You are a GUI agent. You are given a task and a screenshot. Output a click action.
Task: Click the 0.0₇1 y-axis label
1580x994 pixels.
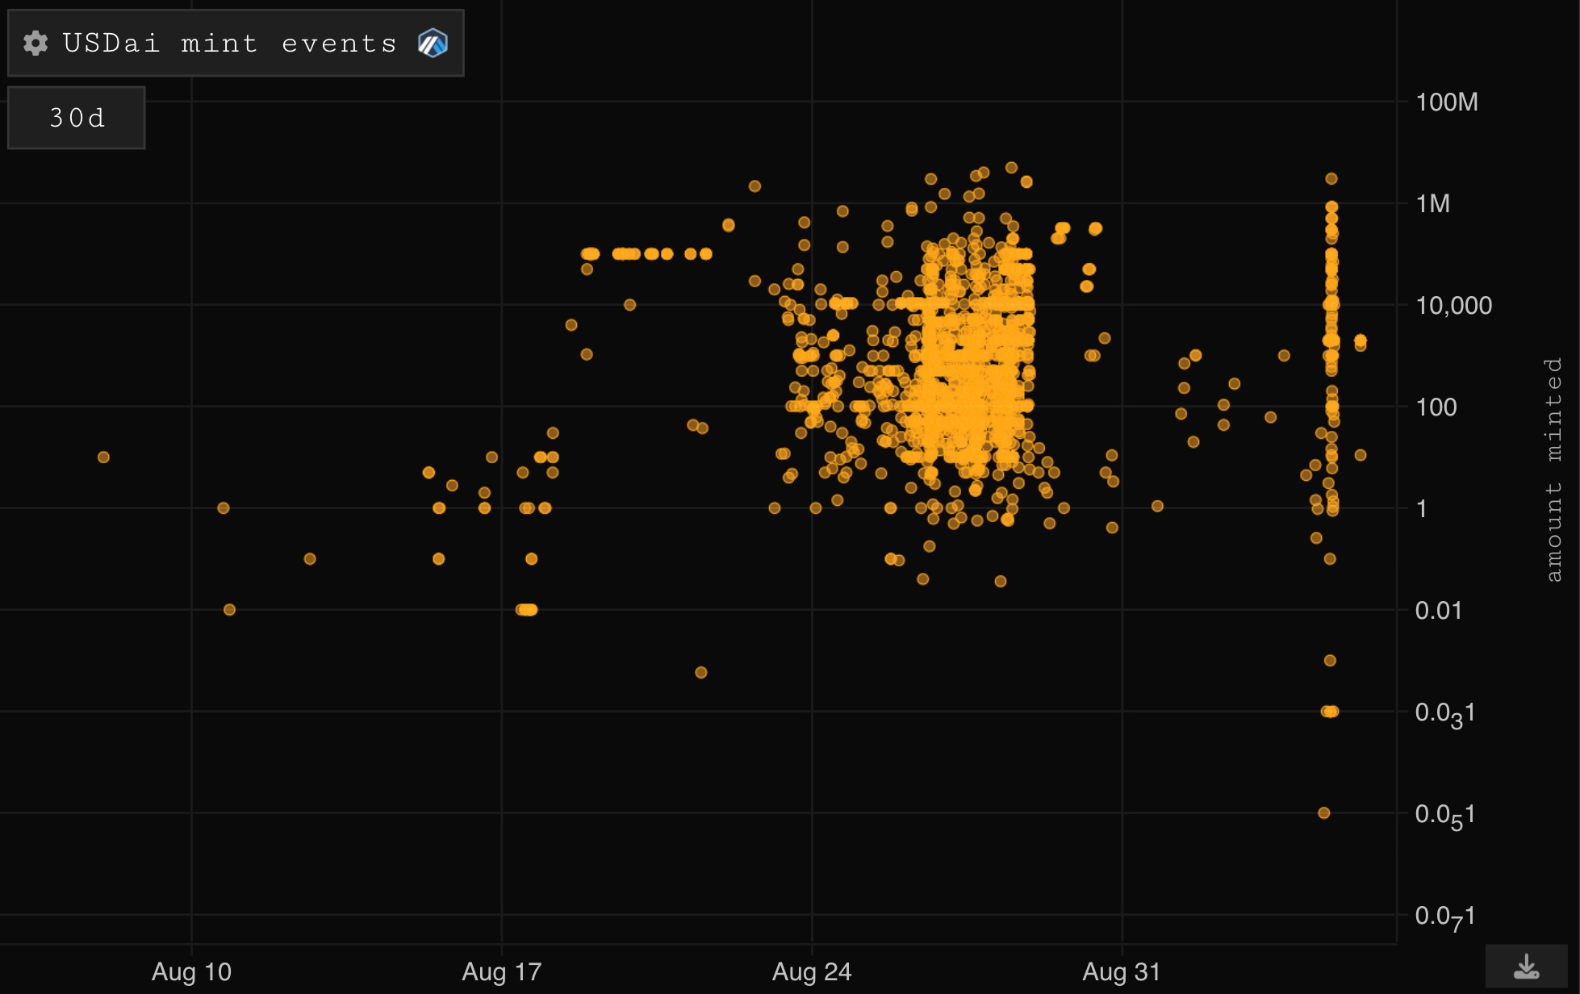coord(1445,917)
